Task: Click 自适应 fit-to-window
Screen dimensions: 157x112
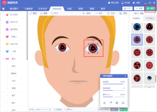Action: [x=58, y=109]
